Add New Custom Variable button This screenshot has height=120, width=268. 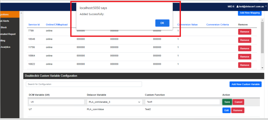point(245,84)
